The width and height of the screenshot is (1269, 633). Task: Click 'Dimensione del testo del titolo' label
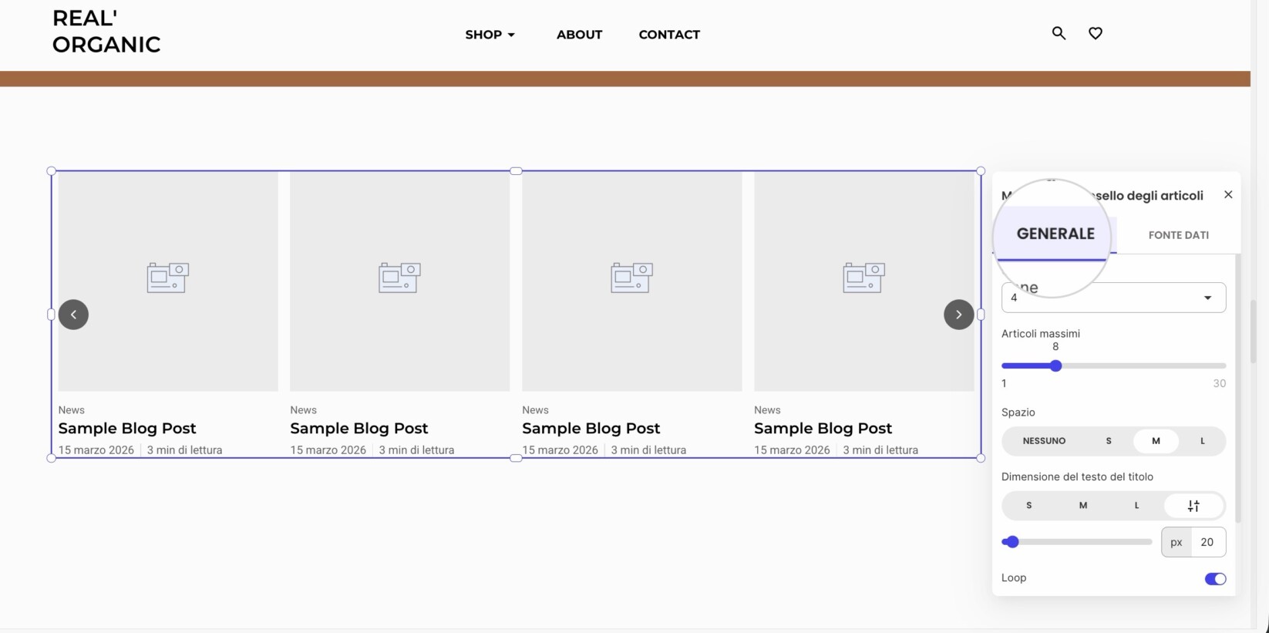[x=1077, y=476]
